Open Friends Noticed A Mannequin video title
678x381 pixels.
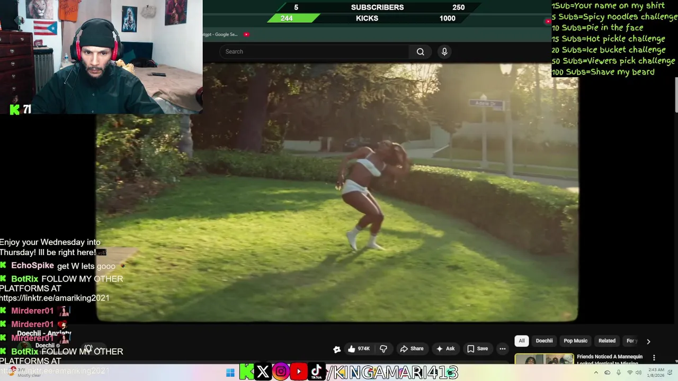click(610, 360)
